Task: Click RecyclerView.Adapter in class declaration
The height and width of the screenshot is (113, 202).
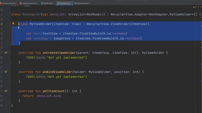Action: click(129, 14)
